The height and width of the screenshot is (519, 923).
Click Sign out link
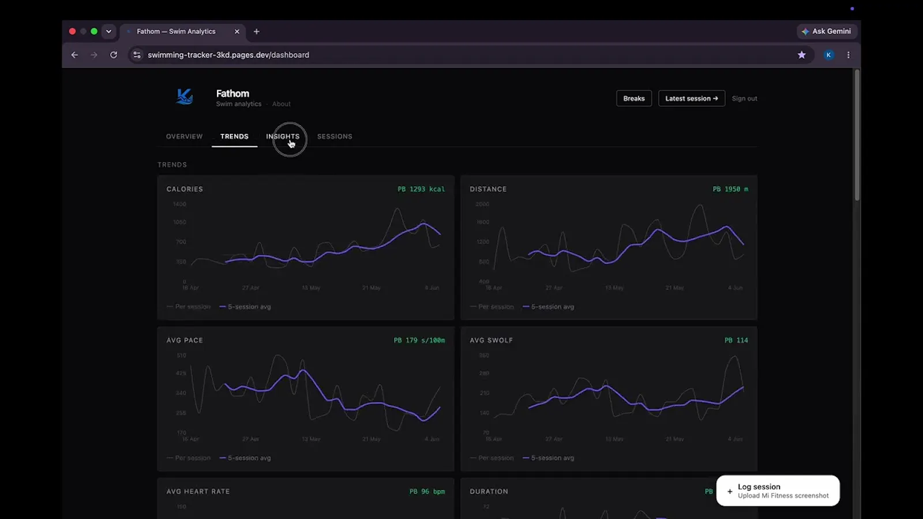coord(744,99)
